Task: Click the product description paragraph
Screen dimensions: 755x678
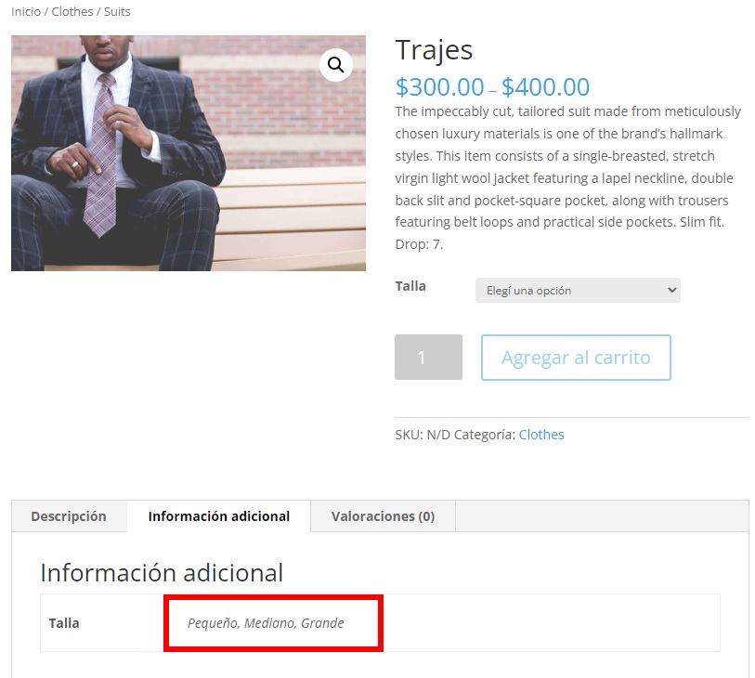Action: pyautogui.click(x=568, y=177)
